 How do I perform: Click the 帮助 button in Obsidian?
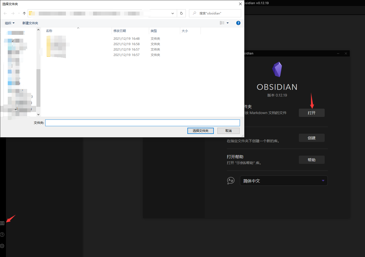311,160
